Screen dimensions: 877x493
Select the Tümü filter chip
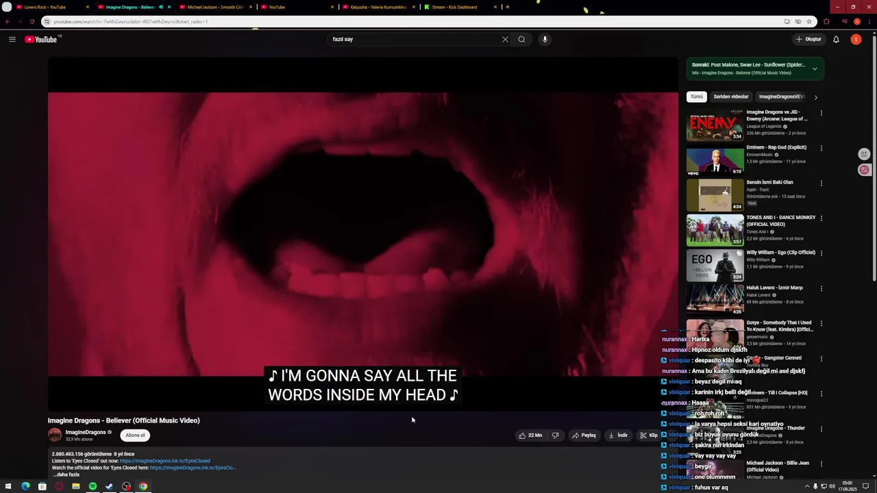click(697, 97)
